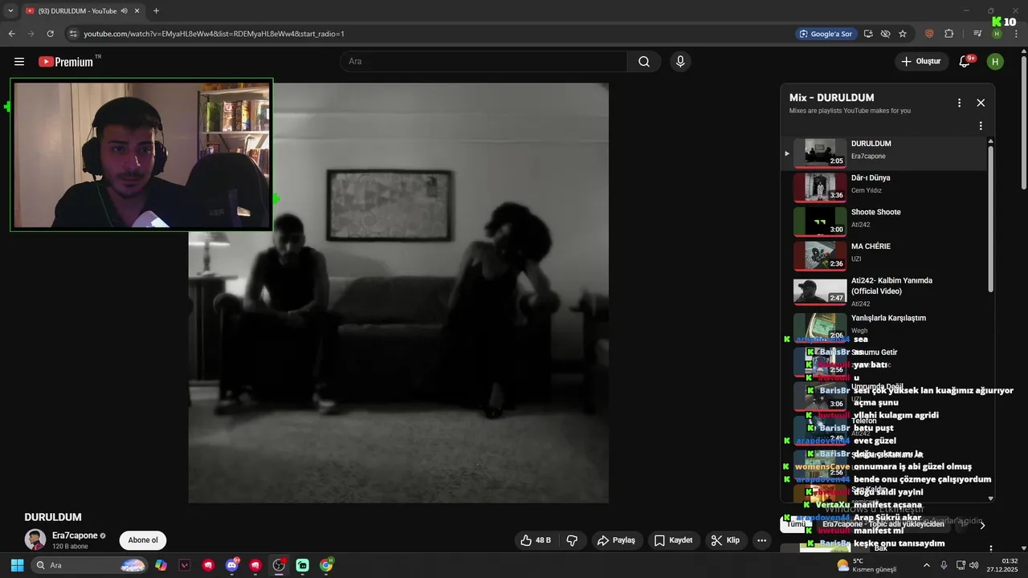This screenshot has height=578, width=1028.
Task: Create a clip with the Klip button
Action: [x=725, y=540]
